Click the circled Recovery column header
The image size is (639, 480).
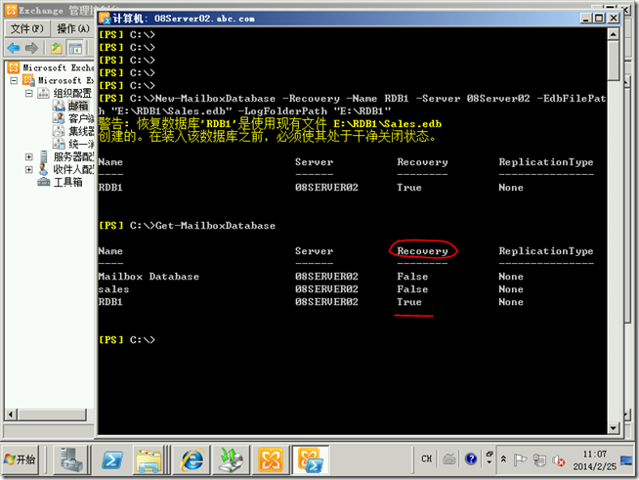(x=423, y=251)
